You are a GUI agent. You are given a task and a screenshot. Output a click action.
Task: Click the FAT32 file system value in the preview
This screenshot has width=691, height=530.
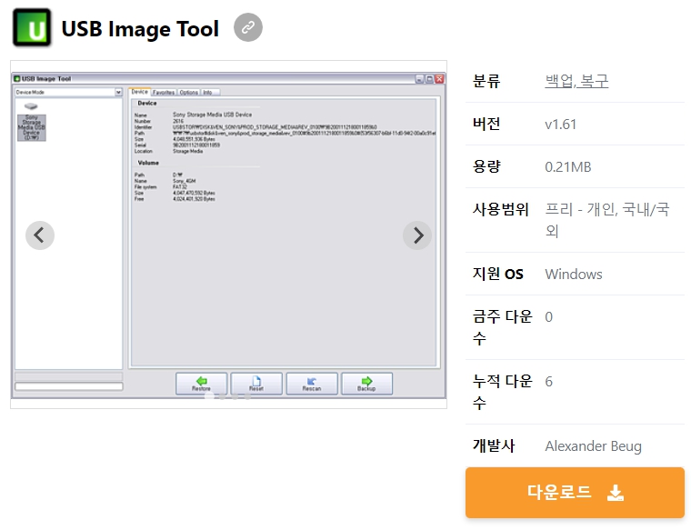click(x=180, y=186)
